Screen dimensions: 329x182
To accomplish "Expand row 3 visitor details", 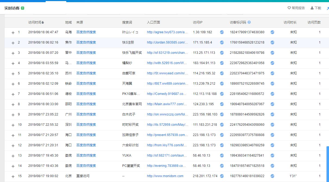I will pyautogui.click(x=13, y=53).
